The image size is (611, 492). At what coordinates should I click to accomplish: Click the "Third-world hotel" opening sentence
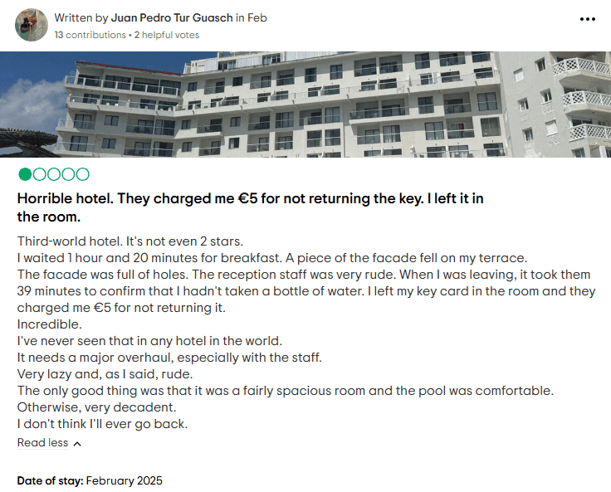coord(71,241)
